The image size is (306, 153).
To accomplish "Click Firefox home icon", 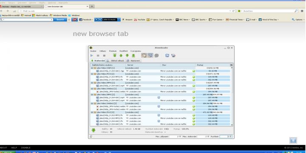I will [x=302, y=11].
